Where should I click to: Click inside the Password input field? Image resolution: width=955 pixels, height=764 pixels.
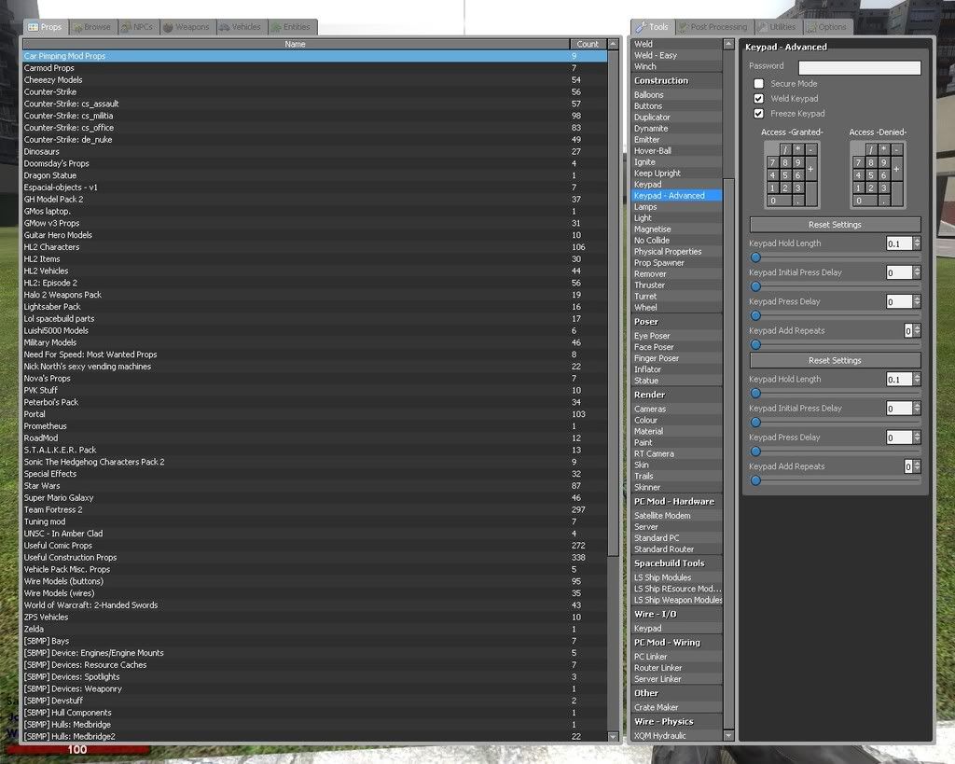coord(859,68)
